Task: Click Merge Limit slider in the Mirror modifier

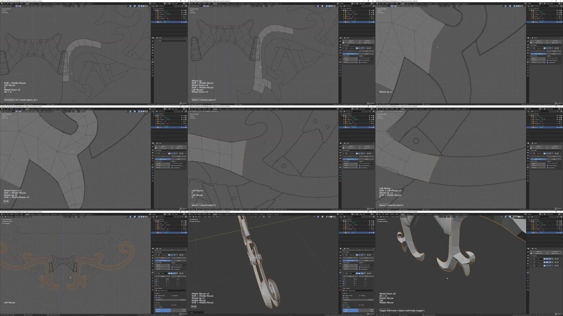Action: point(171,300)
